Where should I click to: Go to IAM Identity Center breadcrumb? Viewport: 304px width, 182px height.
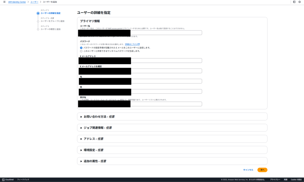(x=17, y=2)
